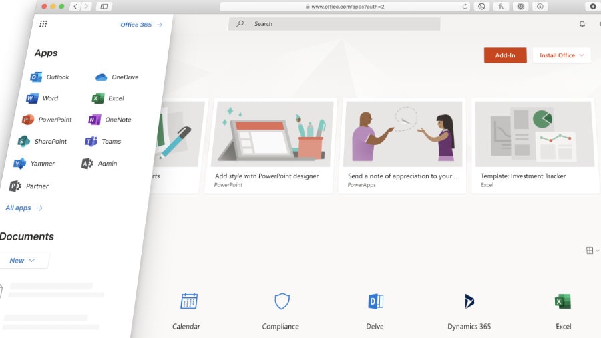Image resolution: width=601 pixels, height=338 pixels.
Task: Open the All apps link
Action: click(24, 208)
